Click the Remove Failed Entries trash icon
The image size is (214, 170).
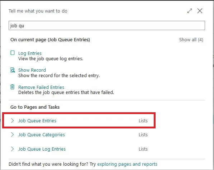click(13, 87)
